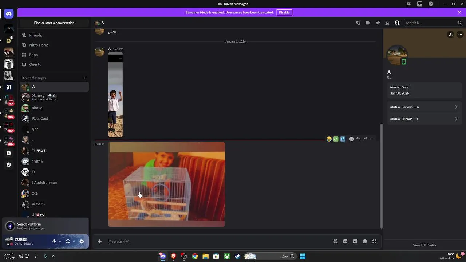Image resolution: width=466 pixels, height=262 pixels.
Task: Show hidden system tray icons
Action: [53, 256]
